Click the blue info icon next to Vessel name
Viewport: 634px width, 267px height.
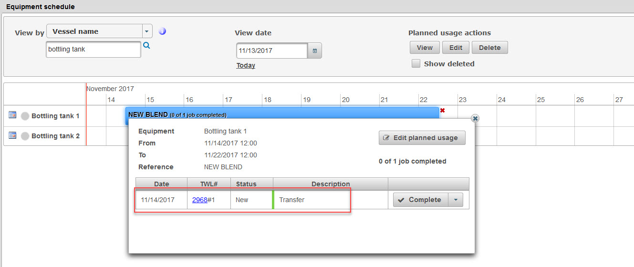162,31
